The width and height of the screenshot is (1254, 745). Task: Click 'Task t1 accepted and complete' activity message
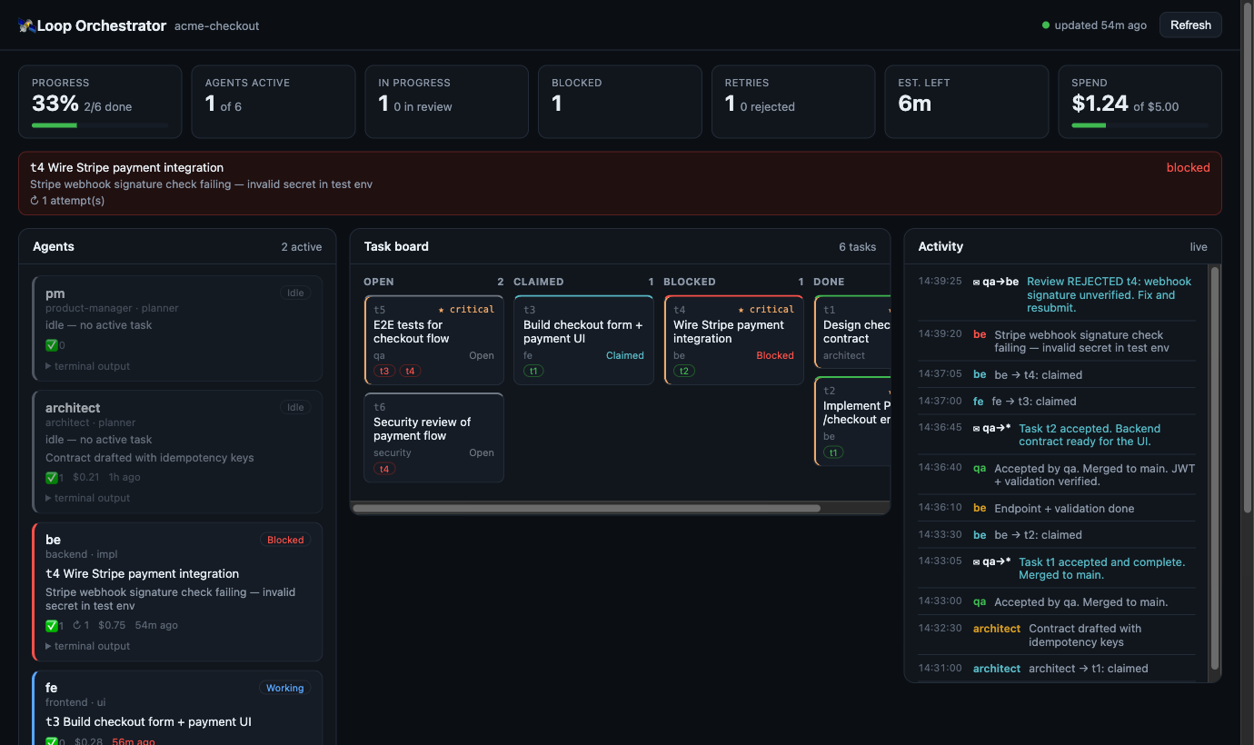(x=1101, y=569)
